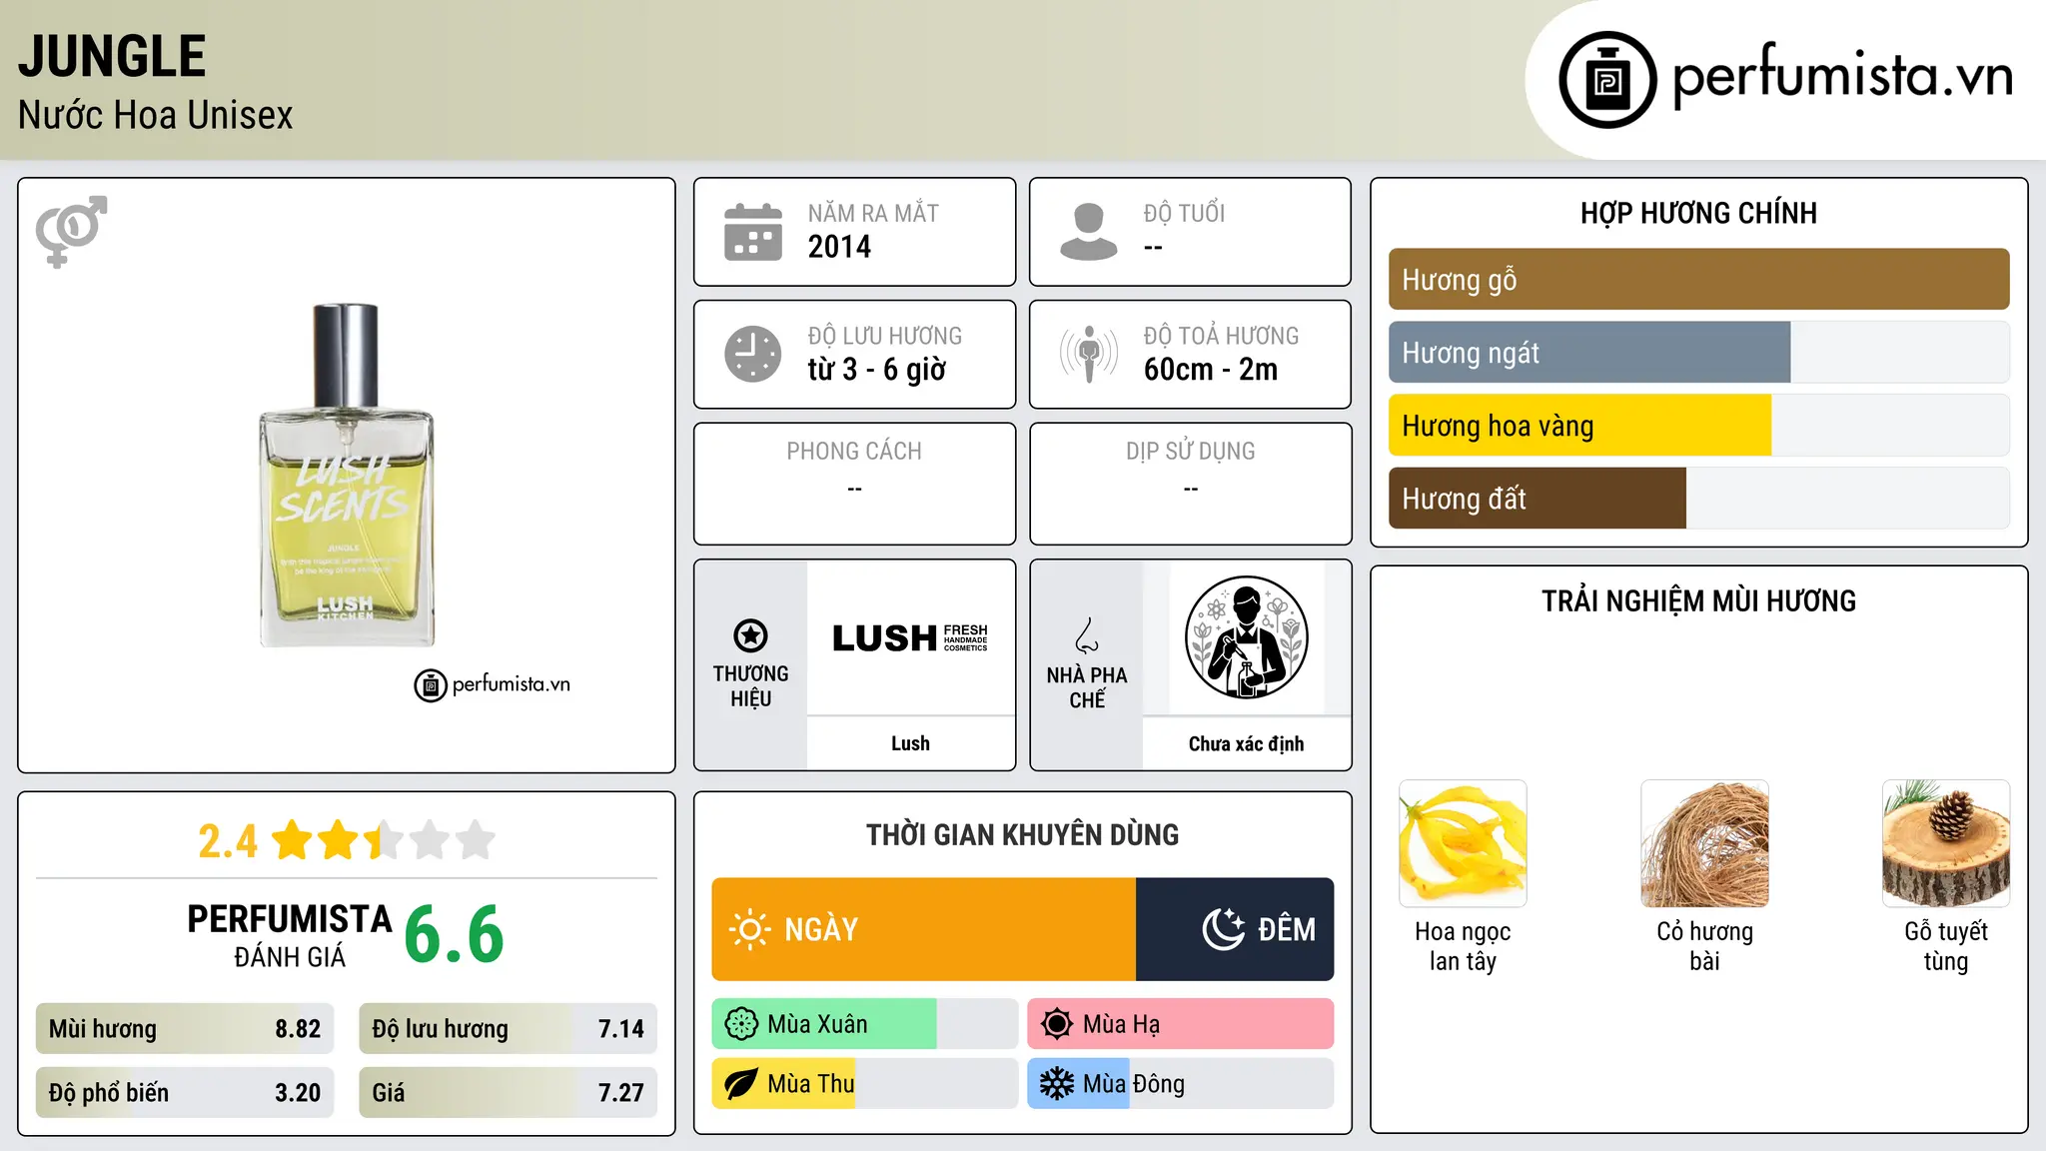The height and width of the screenshot is (1151, 2046).
Task: Click the DỊP SỬ DỤNG occasion card
Action: [1190, 484]
